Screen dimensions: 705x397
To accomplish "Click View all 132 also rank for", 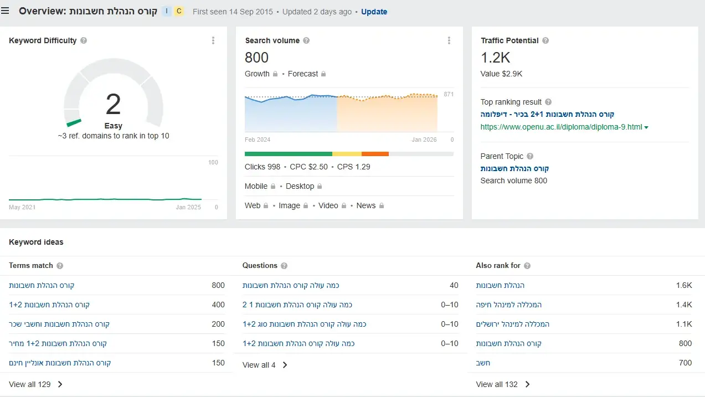I will pyautogui.click(x=503, y=384).
